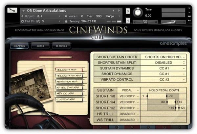
Task: Open the Short 1/2 VELOCITY dropdown
Action: coord(128,108)
